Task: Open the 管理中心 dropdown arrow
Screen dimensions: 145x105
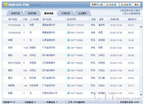Action: (x=102, y=5)
